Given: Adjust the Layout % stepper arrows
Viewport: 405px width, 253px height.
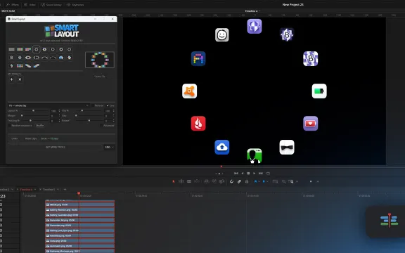Looking at the screenshot, I should (x=59, y=111).
